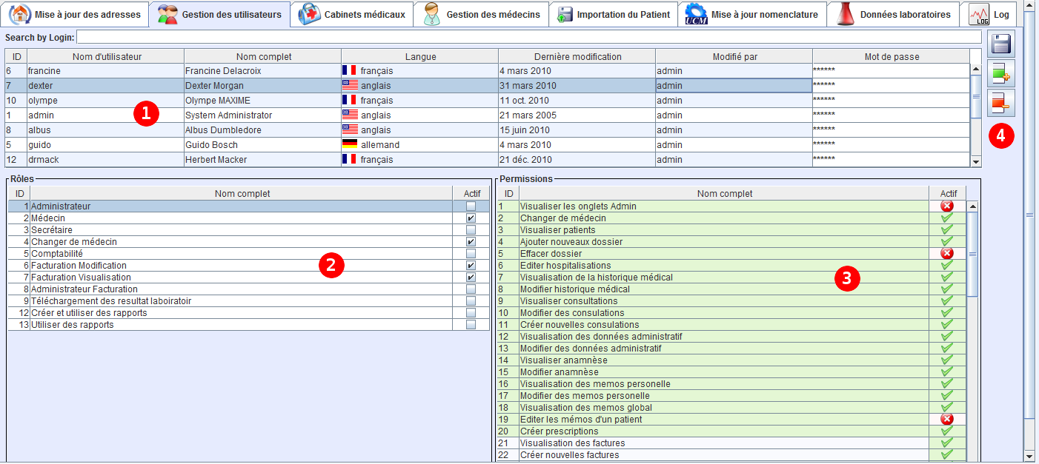Click the add user icon with green plus

(x=1001, y=73)
